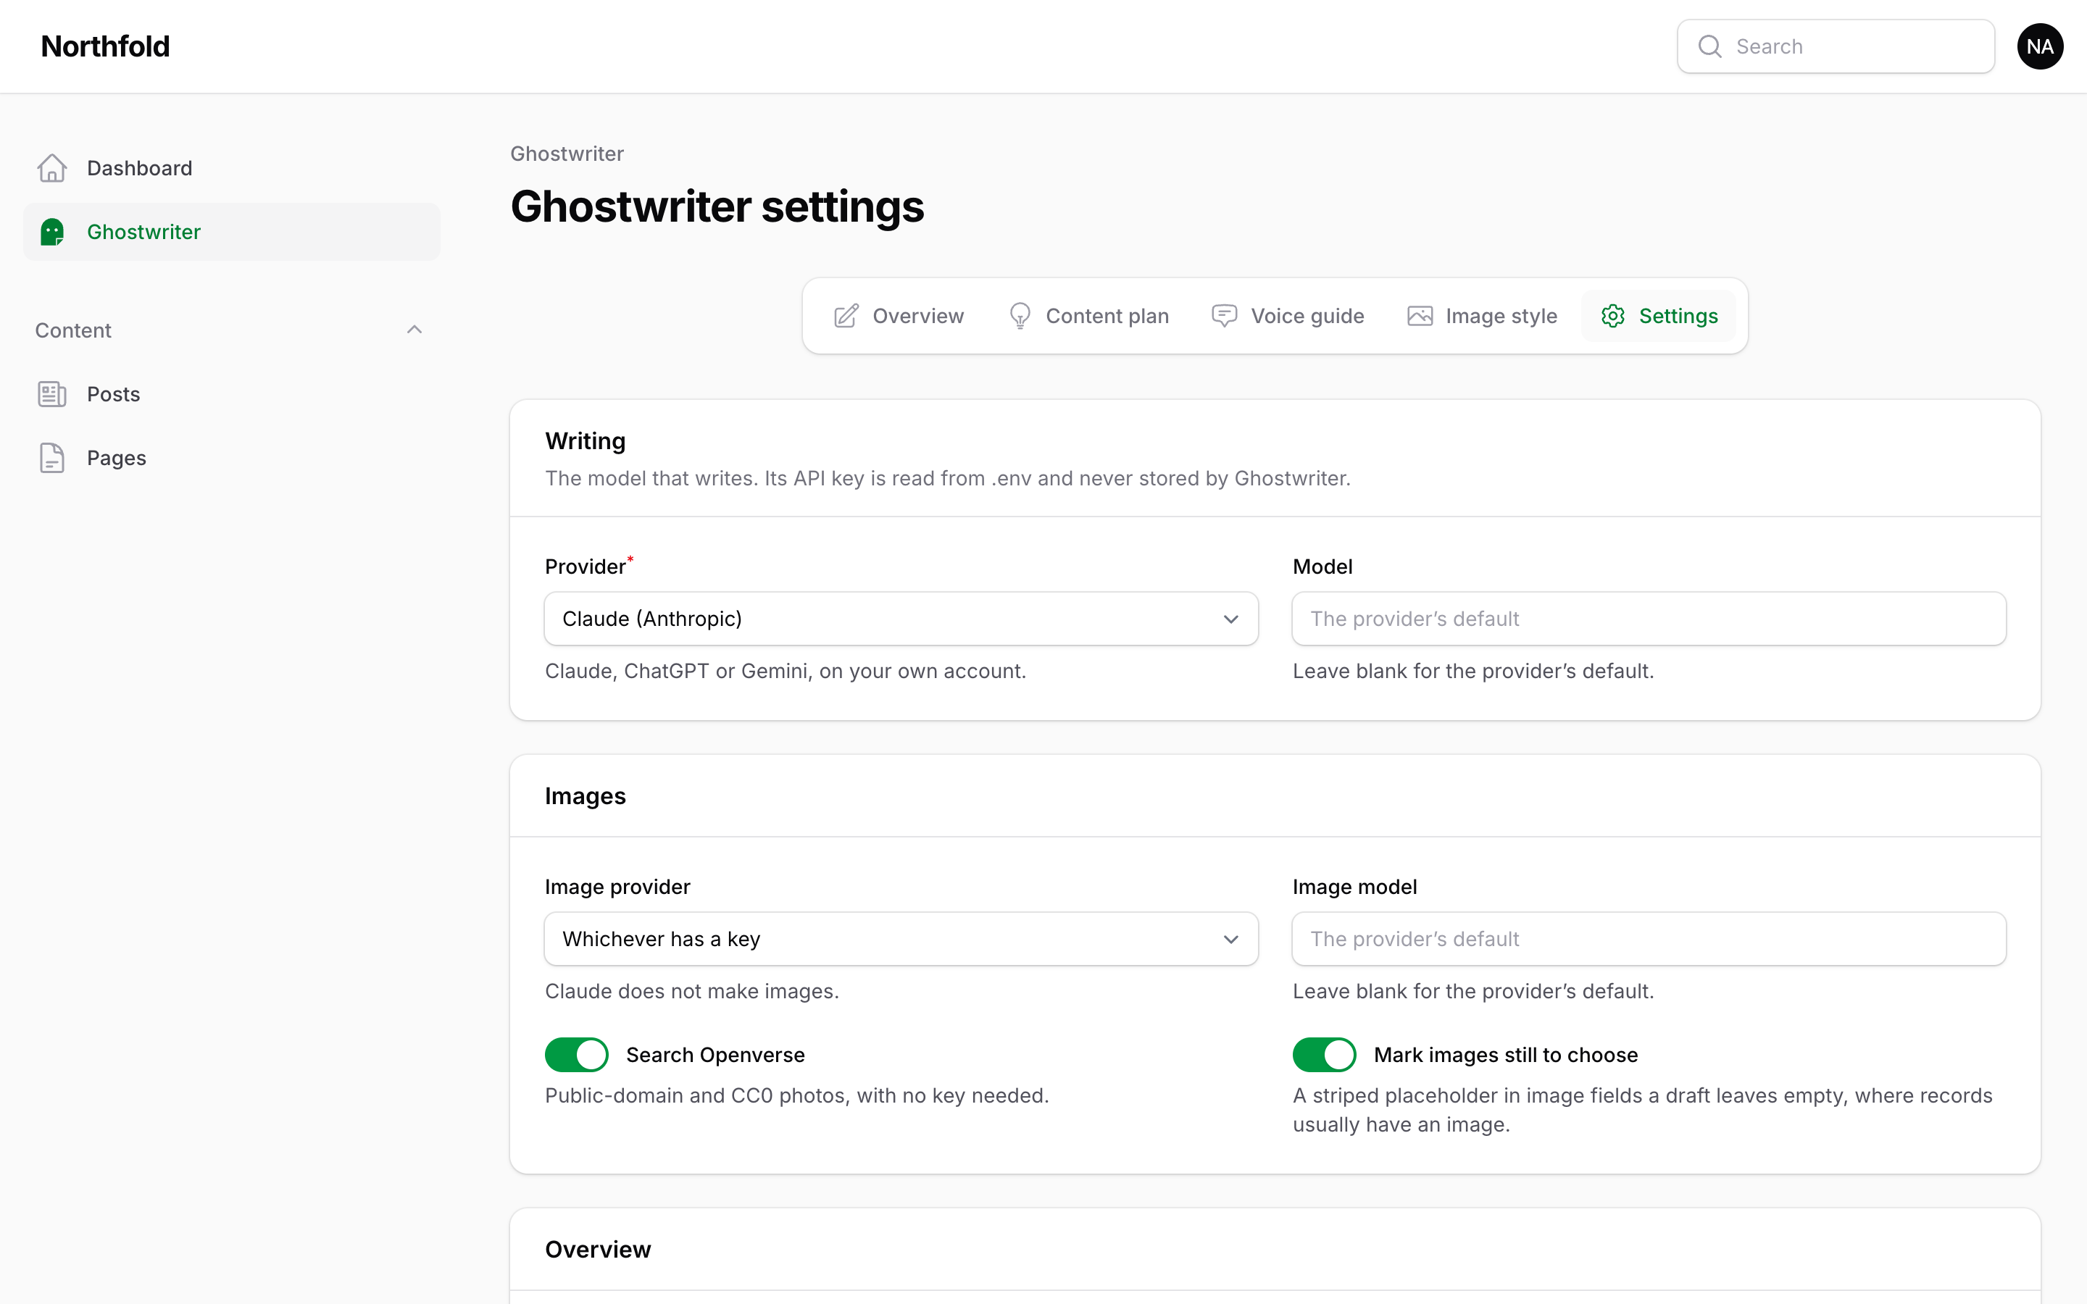
Task: Click the Ghostwriter breadcrumb above the title
Action: pyautogui.click(x=567, y=154)
